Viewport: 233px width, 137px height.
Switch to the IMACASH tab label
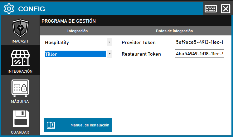(20, 41)
